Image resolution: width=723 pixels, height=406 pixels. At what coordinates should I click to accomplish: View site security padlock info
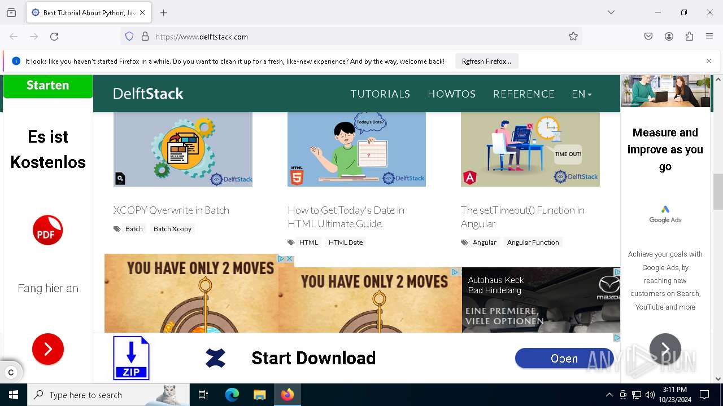(x=145, y=37)
